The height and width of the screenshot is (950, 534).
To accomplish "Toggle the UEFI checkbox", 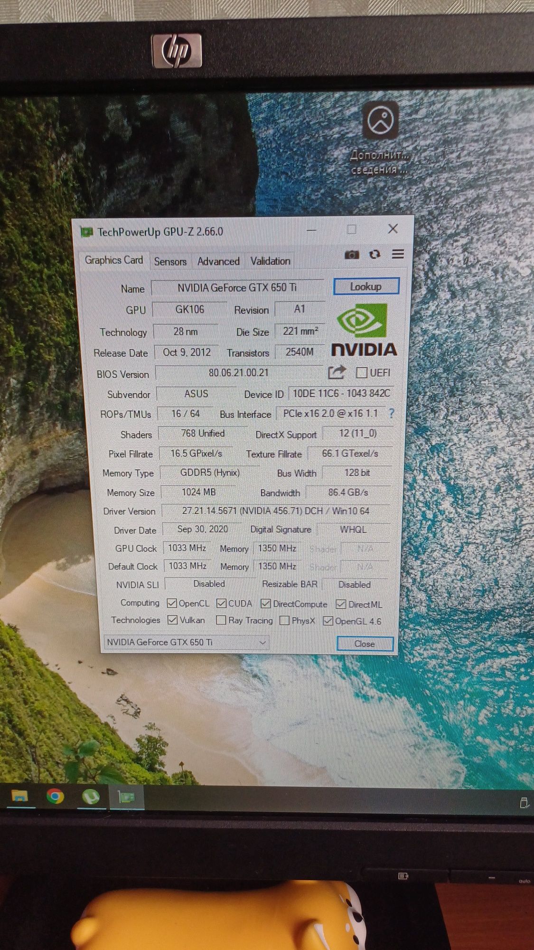I will click(361, 372).
